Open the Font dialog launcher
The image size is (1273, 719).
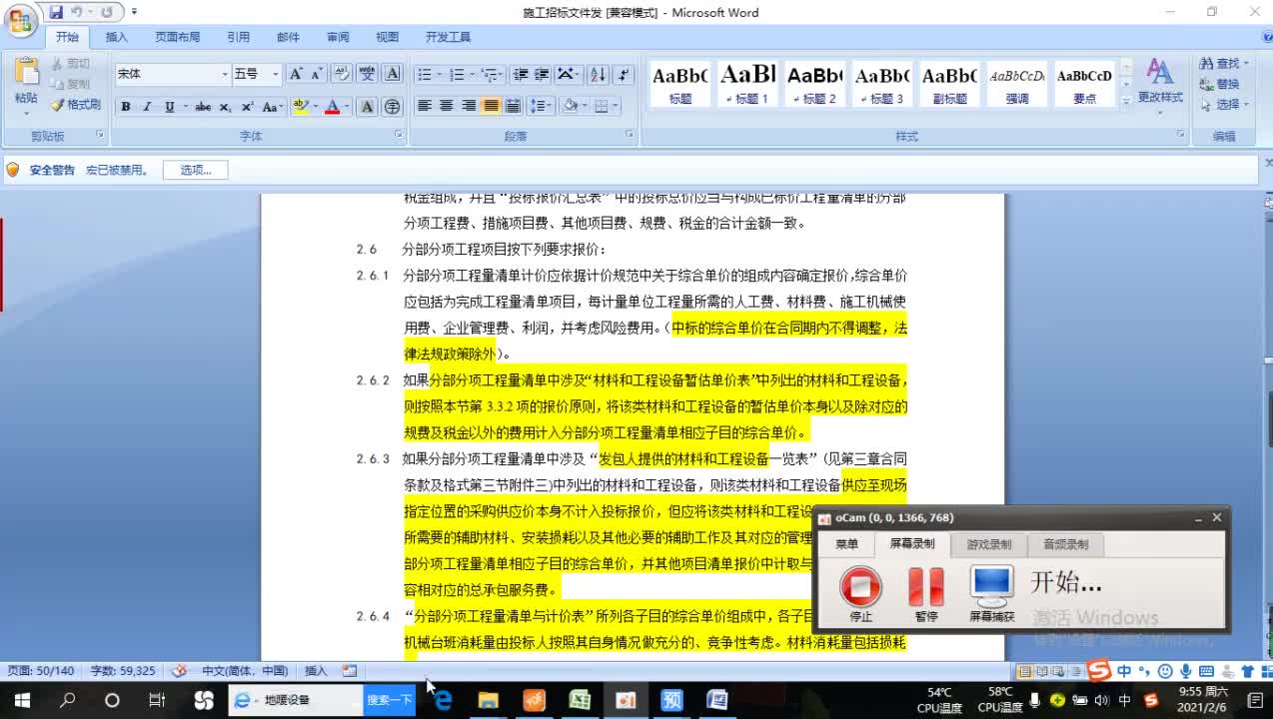[x=399, y=134]
